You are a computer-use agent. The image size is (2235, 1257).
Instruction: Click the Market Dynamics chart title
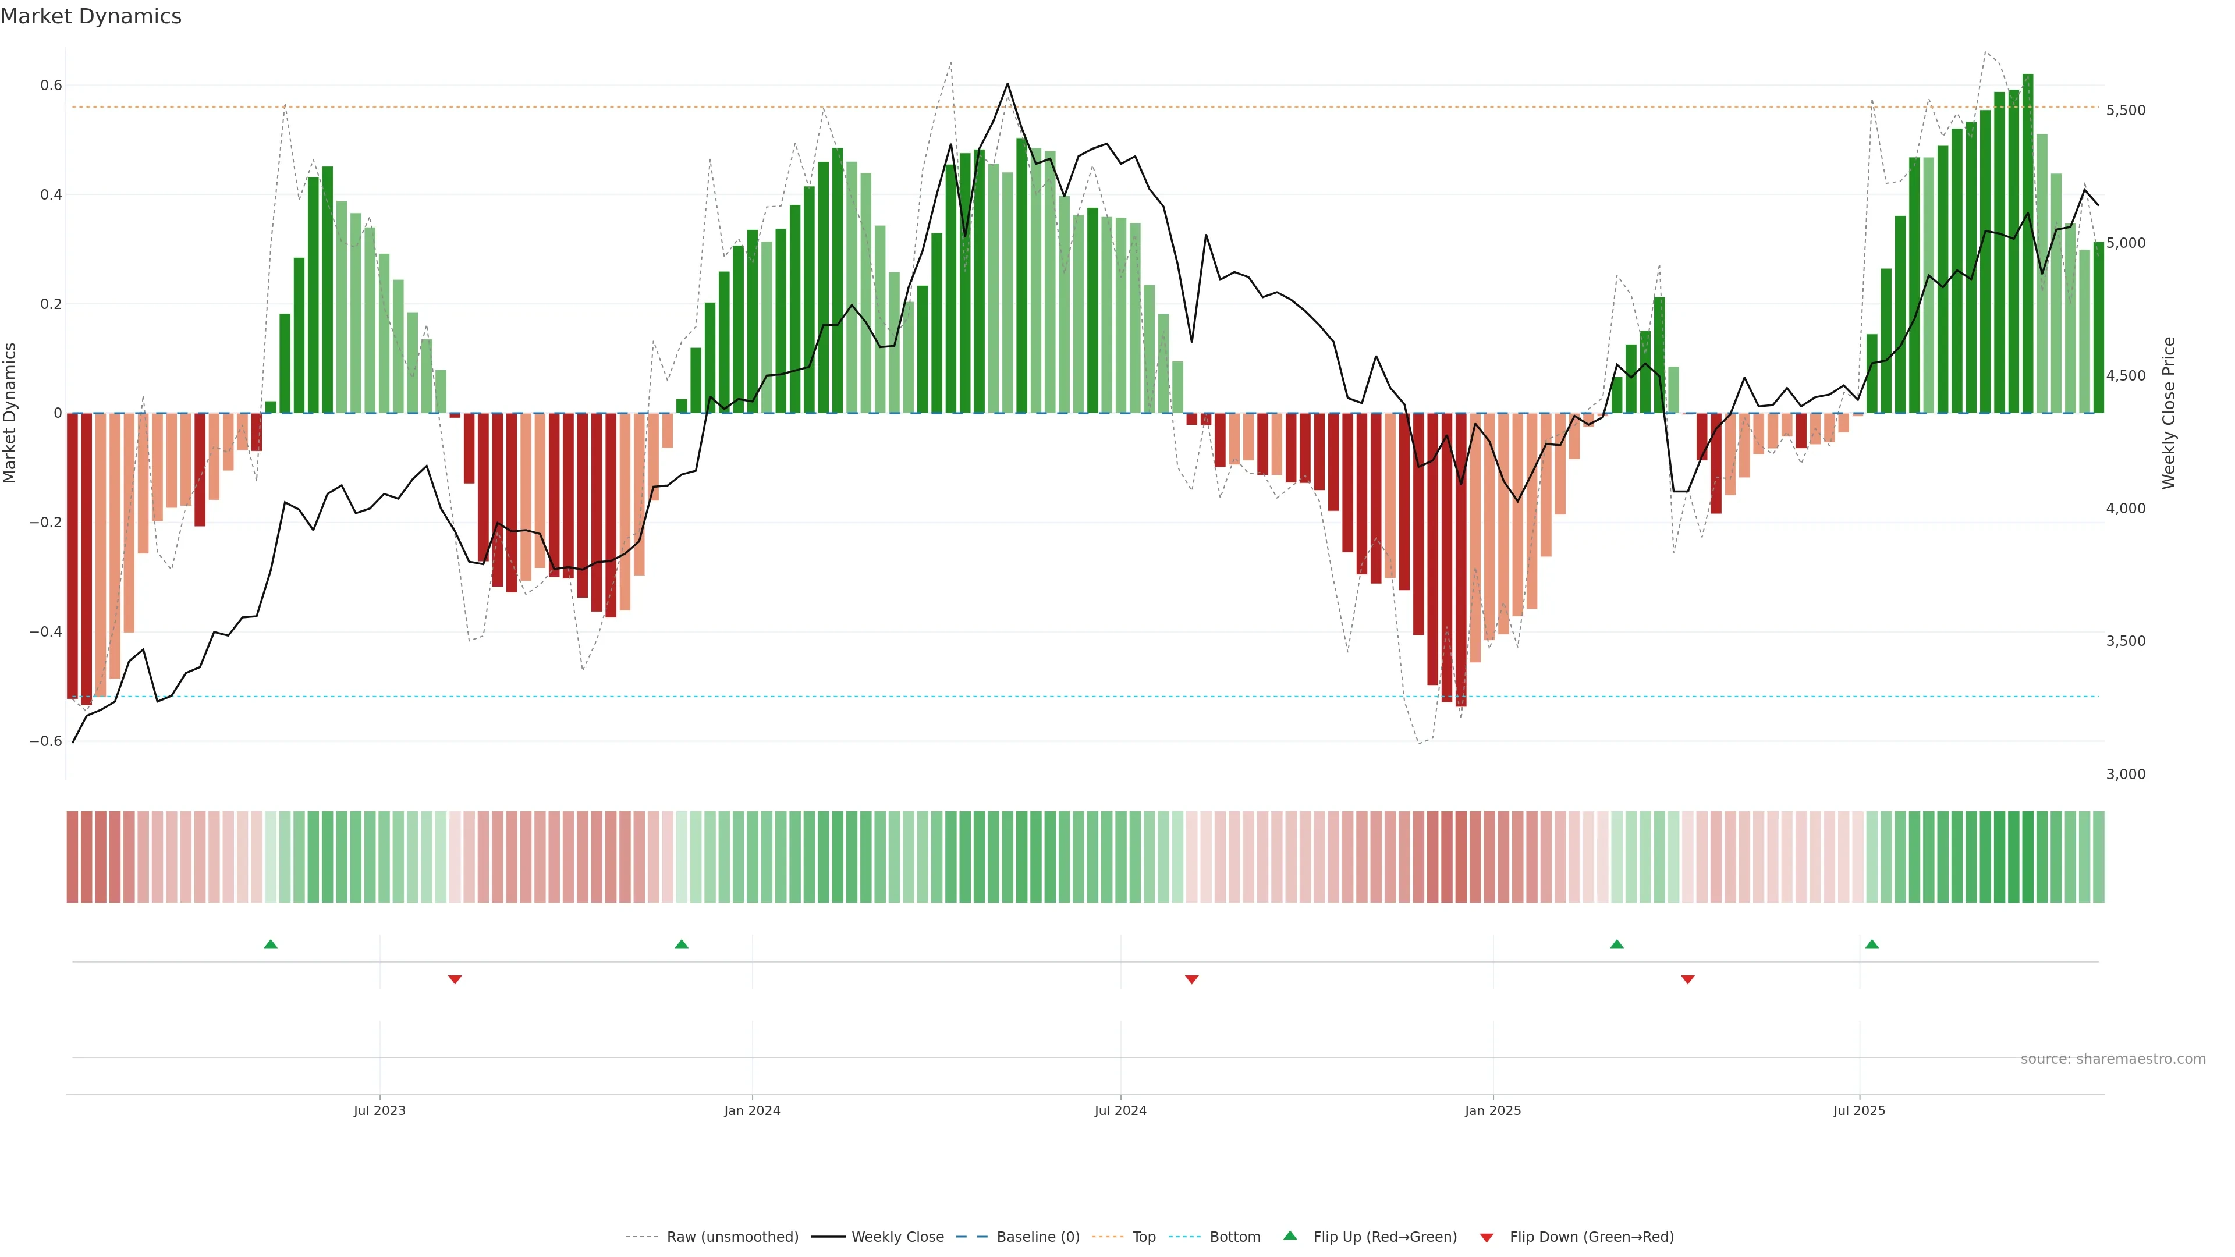[91, 16]
